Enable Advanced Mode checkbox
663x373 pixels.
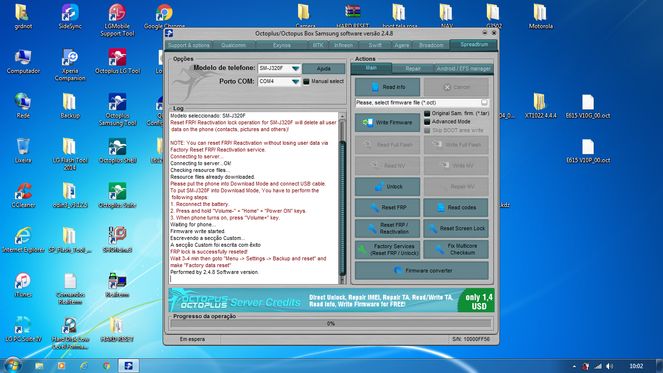point(427,122)
